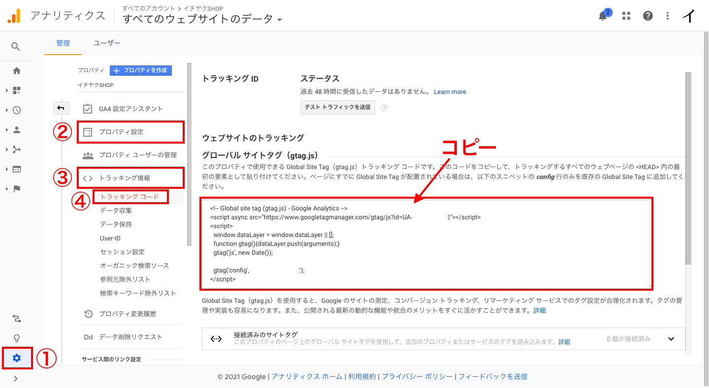Open Google apps grid icon
709x388 pixels.
(x=626, y=16)
